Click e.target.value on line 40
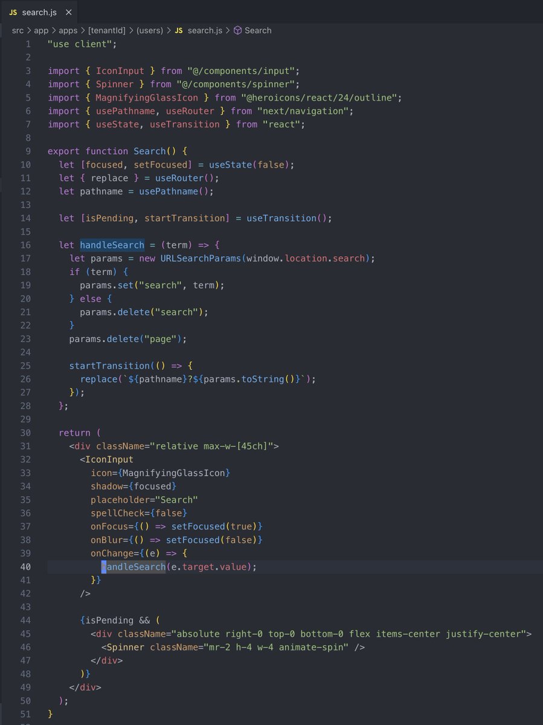The width and height of the screenshot is (543, 725). (x=208, y=567)
